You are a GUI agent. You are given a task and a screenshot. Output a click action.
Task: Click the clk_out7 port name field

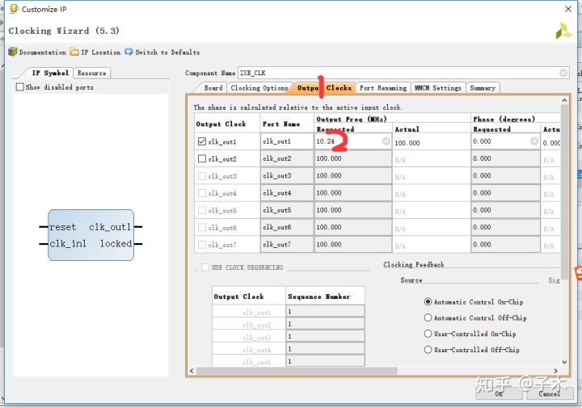(x=286, y=245)
